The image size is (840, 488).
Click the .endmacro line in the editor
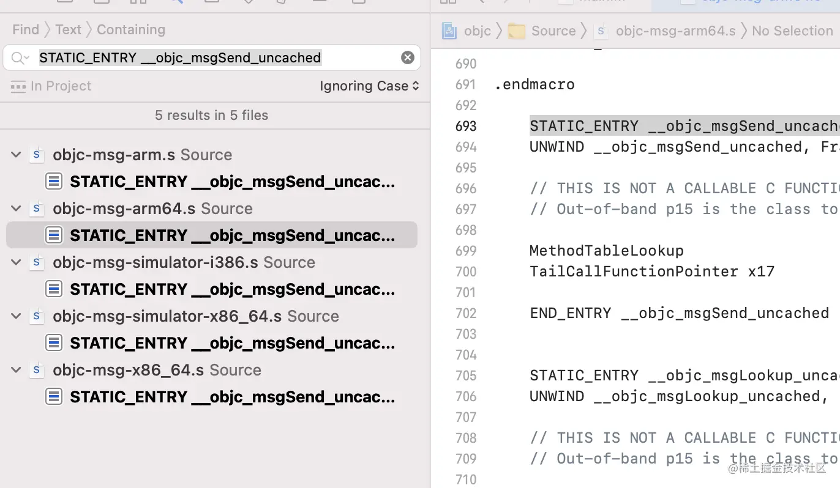coord(534,84)
